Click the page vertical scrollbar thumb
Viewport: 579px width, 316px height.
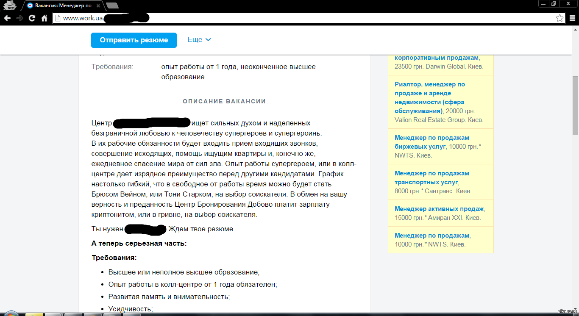point(575,106)
